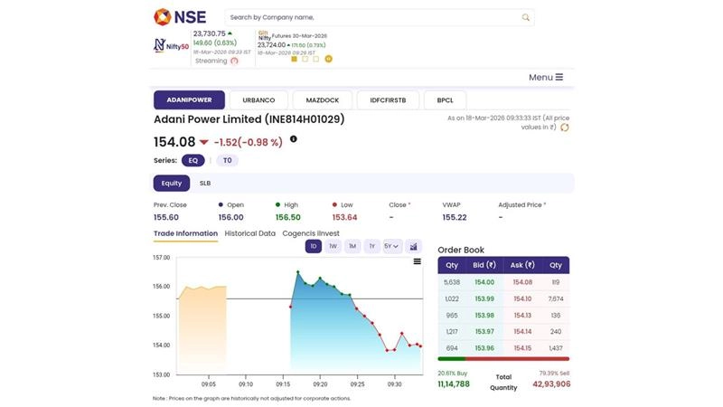Click the search magnifier icon
The image size is (723, 407).
[x=526, y=17]
